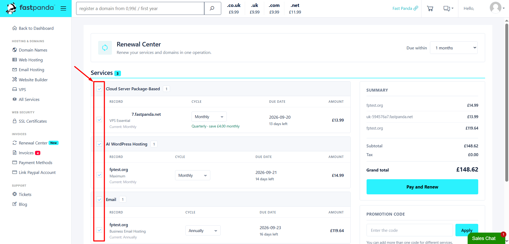Change the Business Email Hosting cycle dropdown
The height and width of the screenshot is (244, 509).
coord(203,231)
